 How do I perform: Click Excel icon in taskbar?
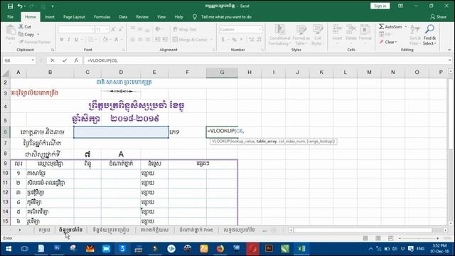pyautogui.click(x=301, y=249)
